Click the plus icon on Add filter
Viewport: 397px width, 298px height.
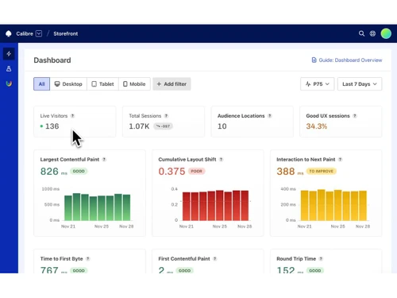pos(159,84)
